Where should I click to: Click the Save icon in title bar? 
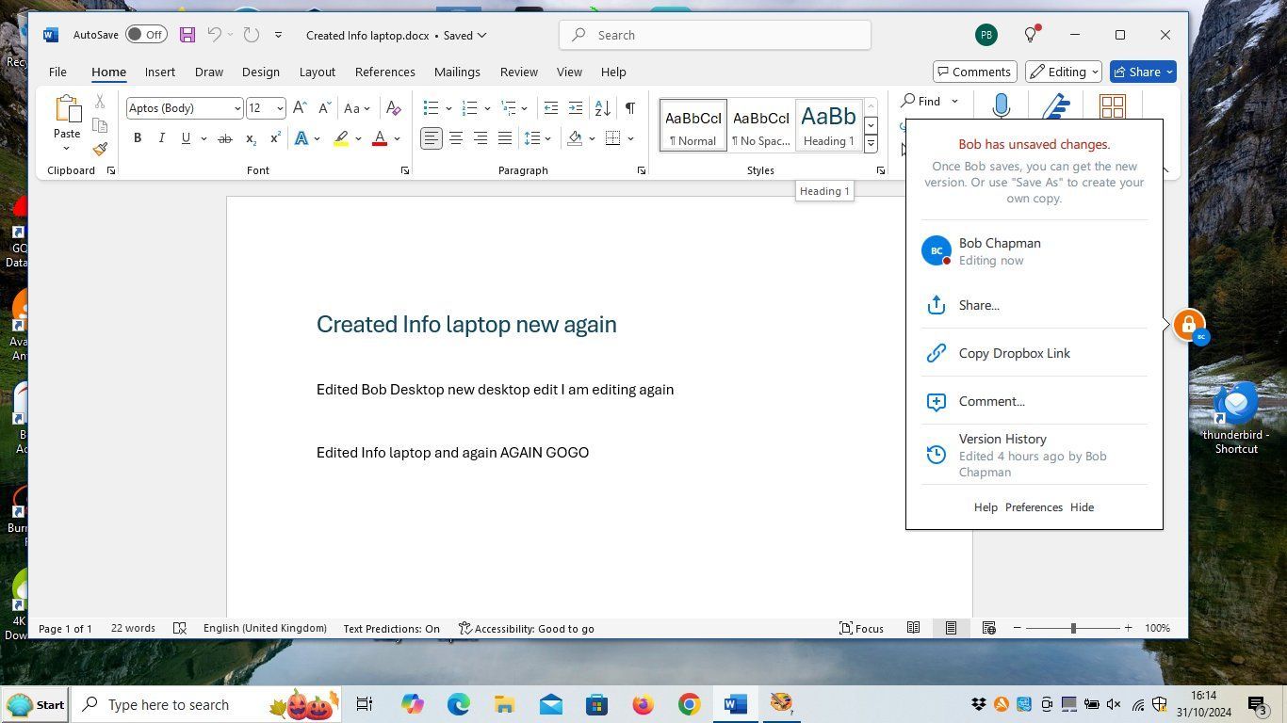[x=187, y=35]
